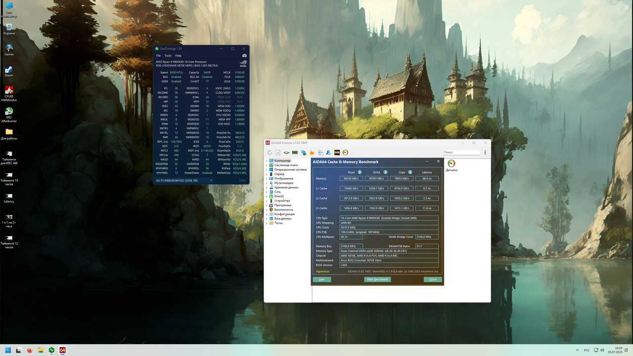Image resolution: width=633 pixels, height=356 pixels.
Task: Open the Tools menu in ZenTimings
Action: 168,55
